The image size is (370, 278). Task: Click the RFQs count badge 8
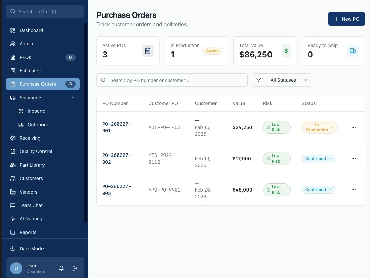[70, 57]
